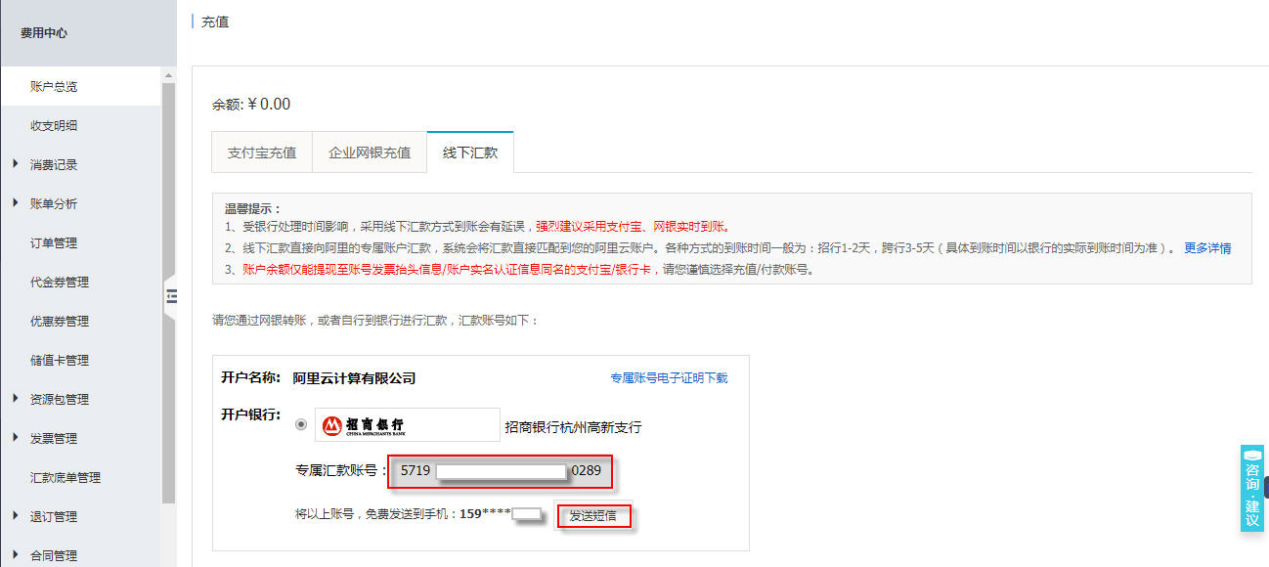Download via 专属账号电子证明下载 link

669,378
